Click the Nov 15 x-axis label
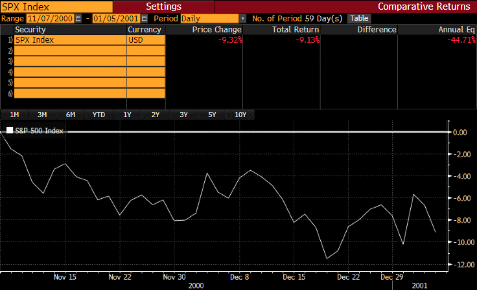This screenshot has width=477, height=290. click(x=65, y=277)
